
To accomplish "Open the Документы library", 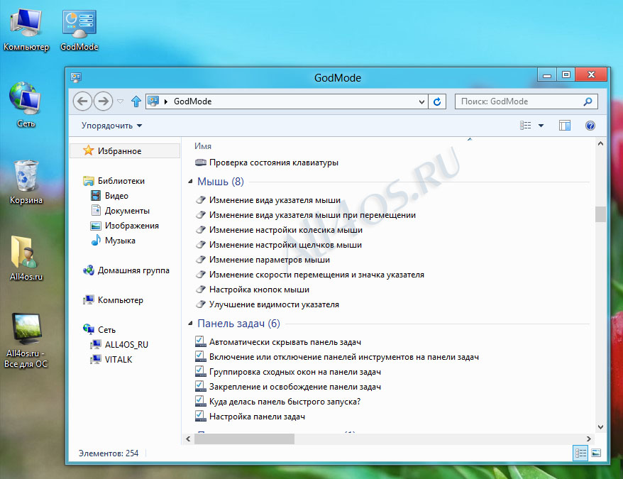I will (121, 211).
